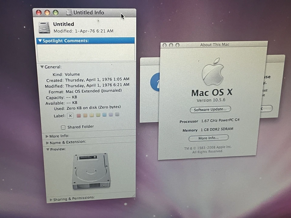
Task: Collapse the Preview section
Action: pyautogui.click(x=48, y=149)
